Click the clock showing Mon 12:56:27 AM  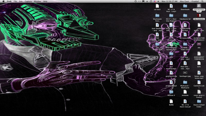point(169,1)
